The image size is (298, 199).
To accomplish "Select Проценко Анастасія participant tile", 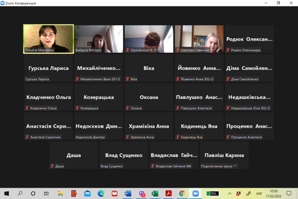I will 250,126.
